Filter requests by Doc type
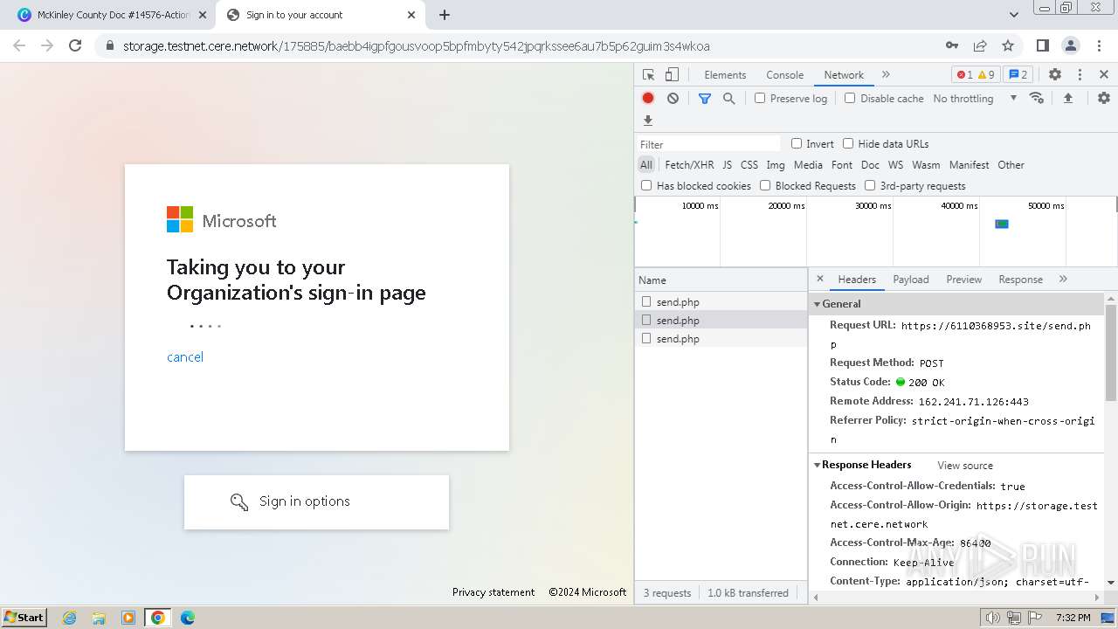The height and width of the screenshot is (629, 1118). [870, 164]
